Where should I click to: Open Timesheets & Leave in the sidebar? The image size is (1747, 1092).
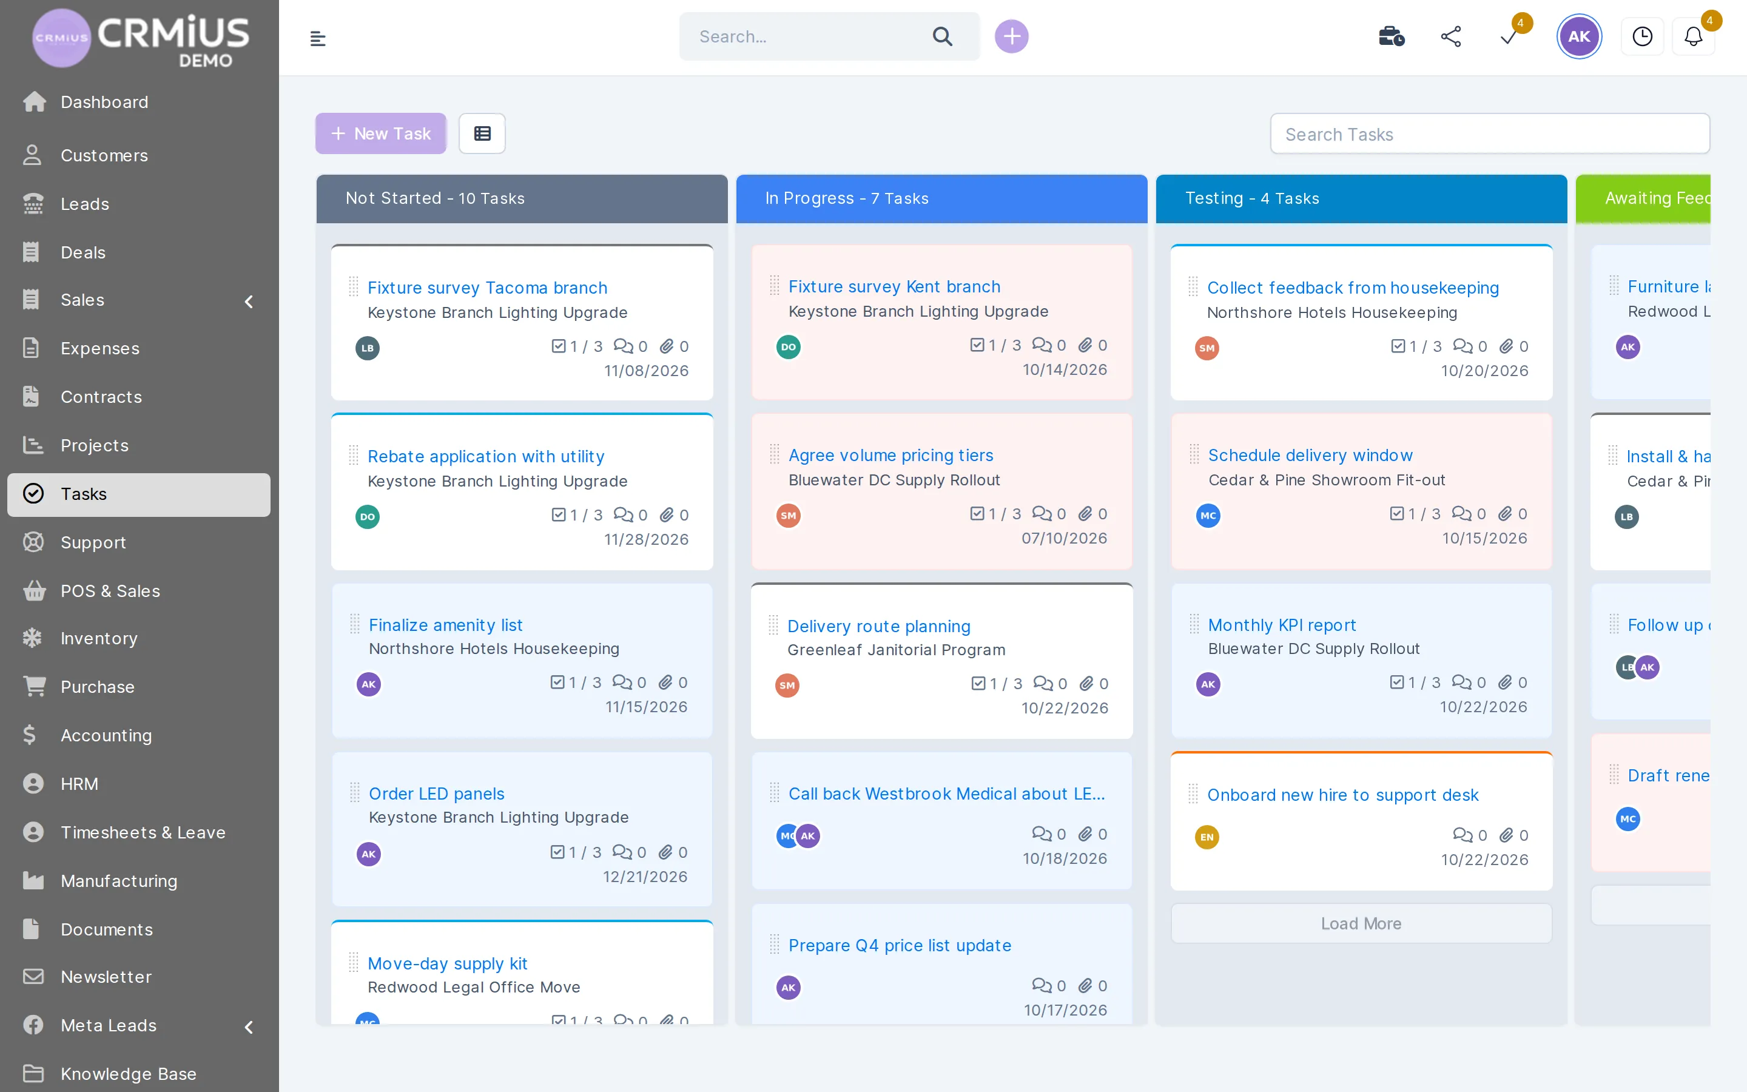pos(138,832)
